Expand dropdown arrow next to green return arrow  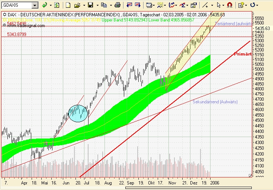click(x=51, y=6)
